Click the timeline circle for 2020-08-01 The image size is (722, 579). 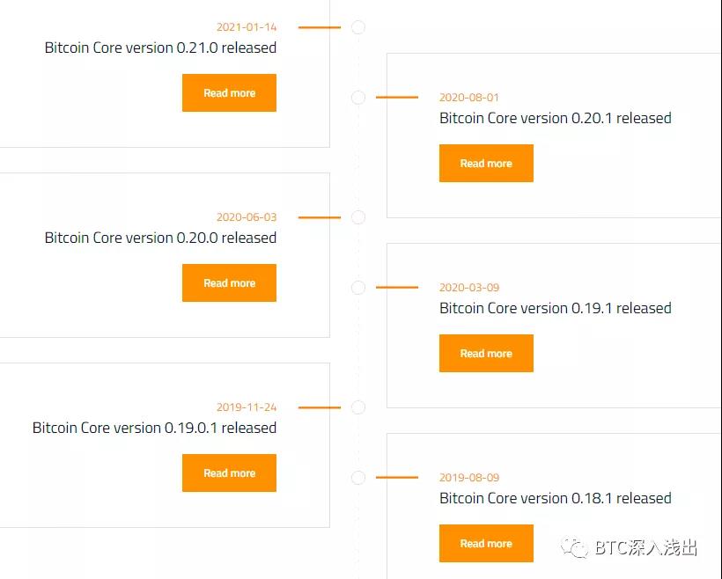357,98
